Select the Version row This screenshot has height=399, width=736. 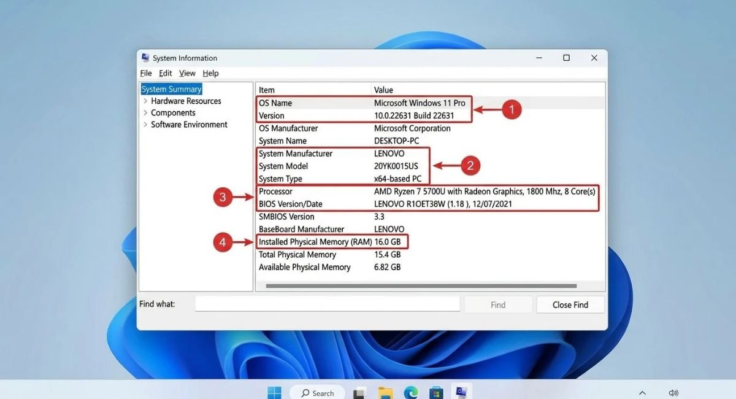tap(431, 115)
